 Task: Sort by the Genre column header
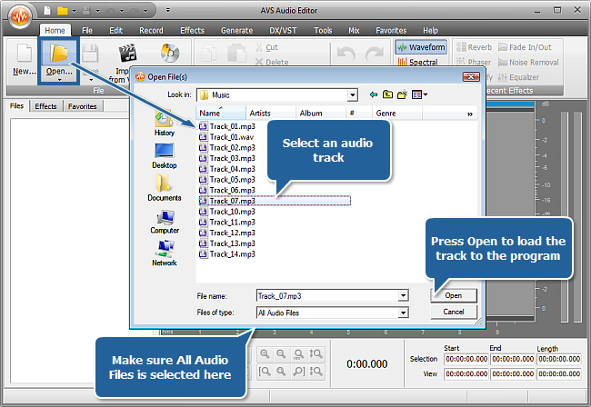pyautogui.click(x=397, y=113)
